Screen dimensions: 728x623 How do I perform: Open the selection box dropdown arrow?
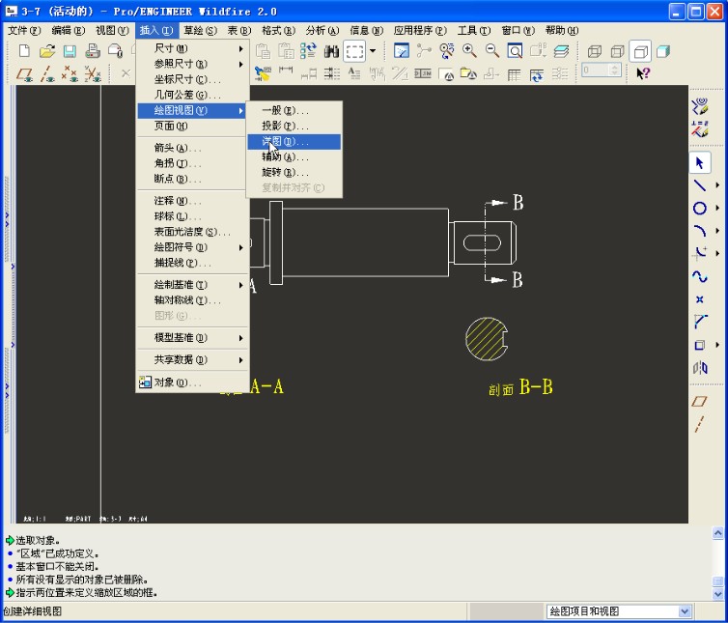pos(373,50)
